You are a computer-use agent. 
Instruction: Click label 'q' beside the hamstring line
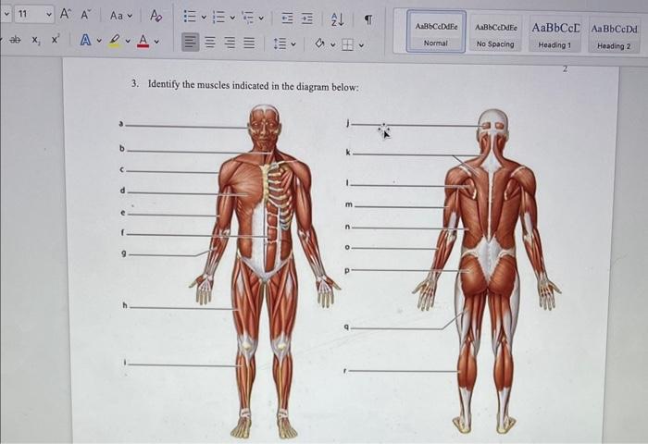pyautogui.click(x=347, y=327)
